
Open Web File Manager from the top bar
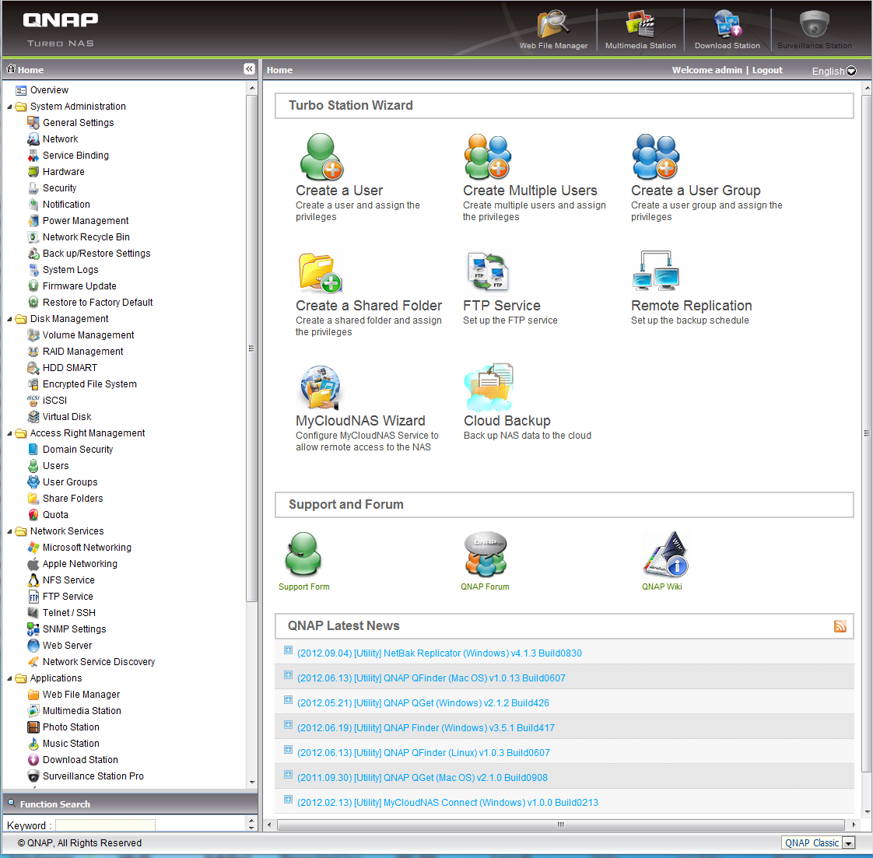coord(553,30)
